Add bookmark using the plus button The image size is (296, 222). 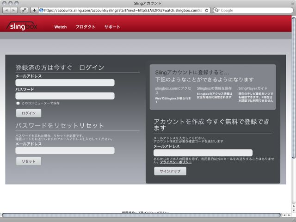(x=34, y=10)
